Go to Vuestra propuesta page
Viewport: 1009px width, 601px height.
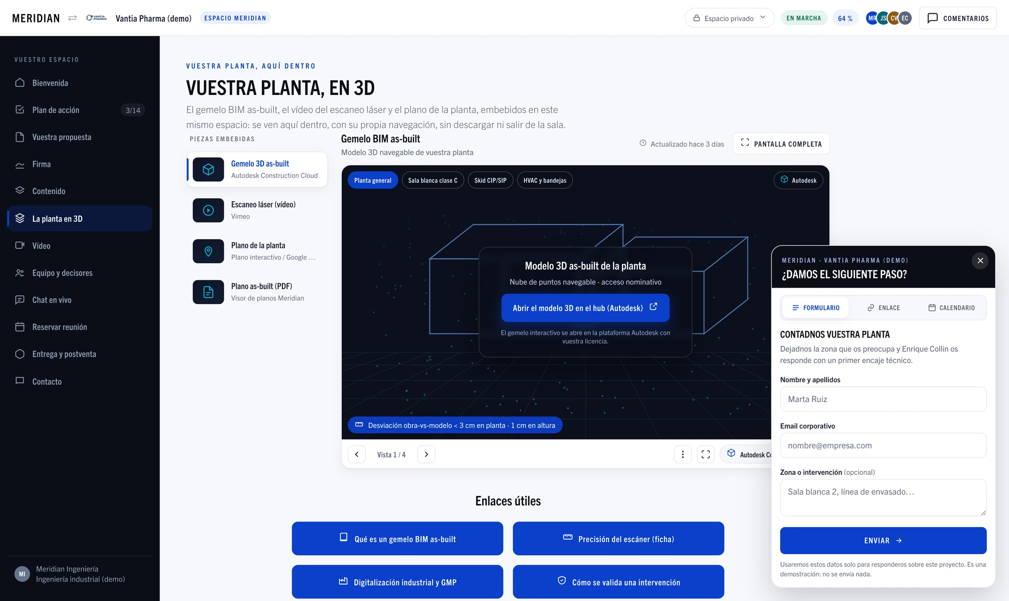point(80,137)
